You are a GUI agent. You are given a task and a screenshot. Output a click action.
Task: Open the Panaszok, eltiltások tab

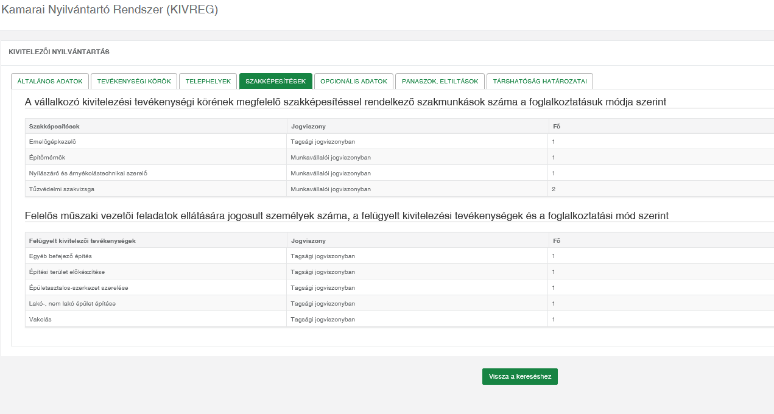440,81
